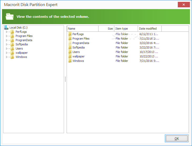Screen dimensions: 192x146
Task: Click File folder type in Windows row
Action: [x=122, y=61]
